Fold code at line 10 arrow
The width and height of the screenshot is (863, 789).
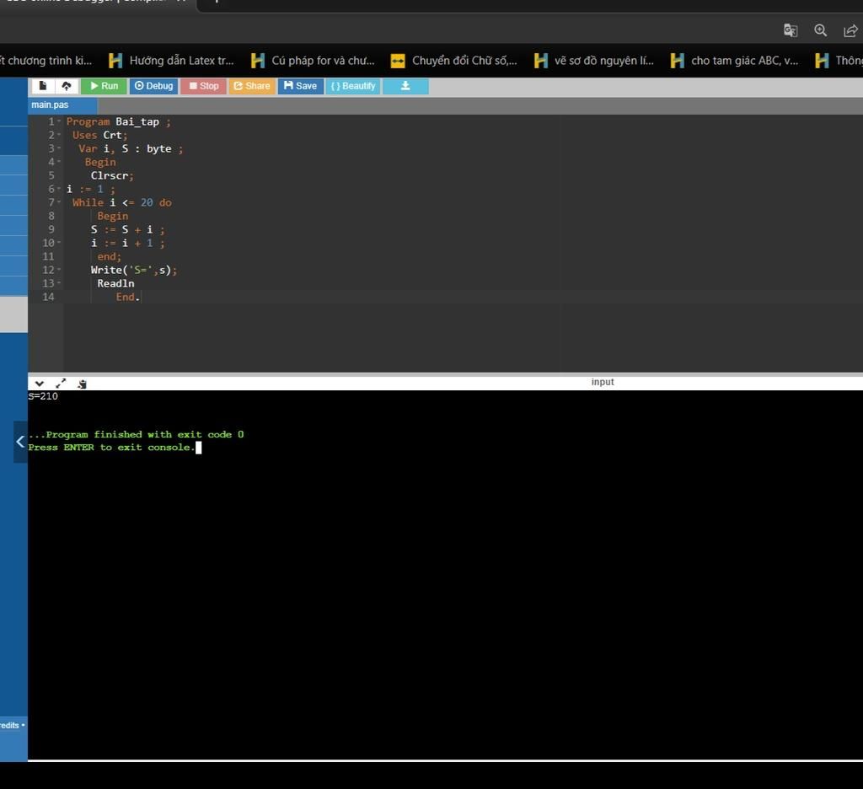point(59,243)
